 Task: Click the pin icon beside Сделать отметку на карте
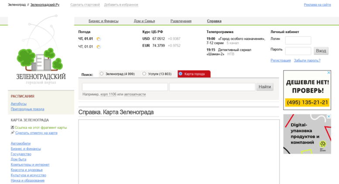[12, 133]
